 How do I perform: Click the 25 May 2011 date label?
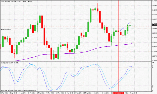point(78,93)
